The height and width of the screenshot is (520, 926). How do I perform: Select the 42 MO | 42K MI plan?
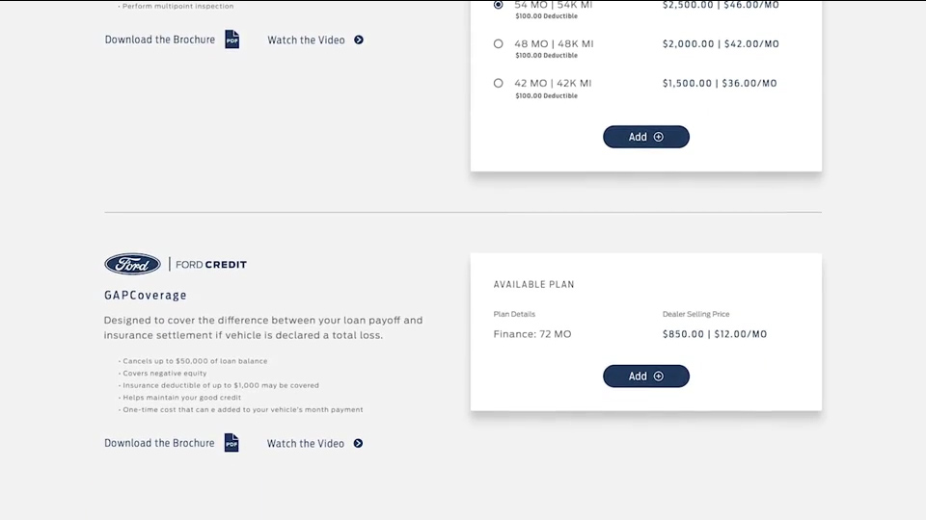coord(499,83)
